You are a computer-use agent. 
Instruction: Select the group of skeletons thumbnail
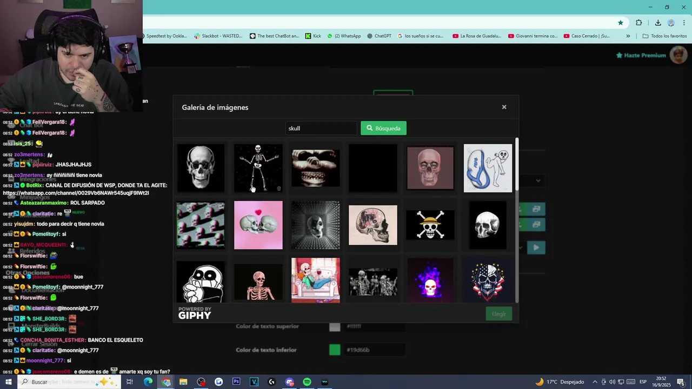373,283
